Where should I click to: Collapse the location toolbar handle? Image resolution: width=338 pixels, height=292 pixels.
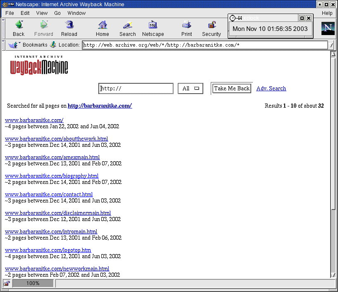click(3, 45)
